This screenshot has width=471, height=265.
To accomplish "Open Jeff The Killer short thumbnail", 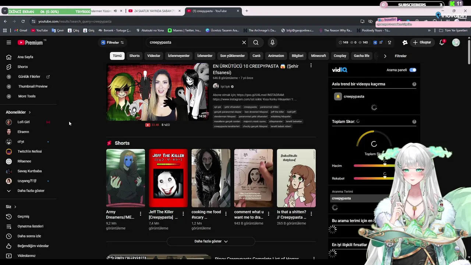I will 168,178.
